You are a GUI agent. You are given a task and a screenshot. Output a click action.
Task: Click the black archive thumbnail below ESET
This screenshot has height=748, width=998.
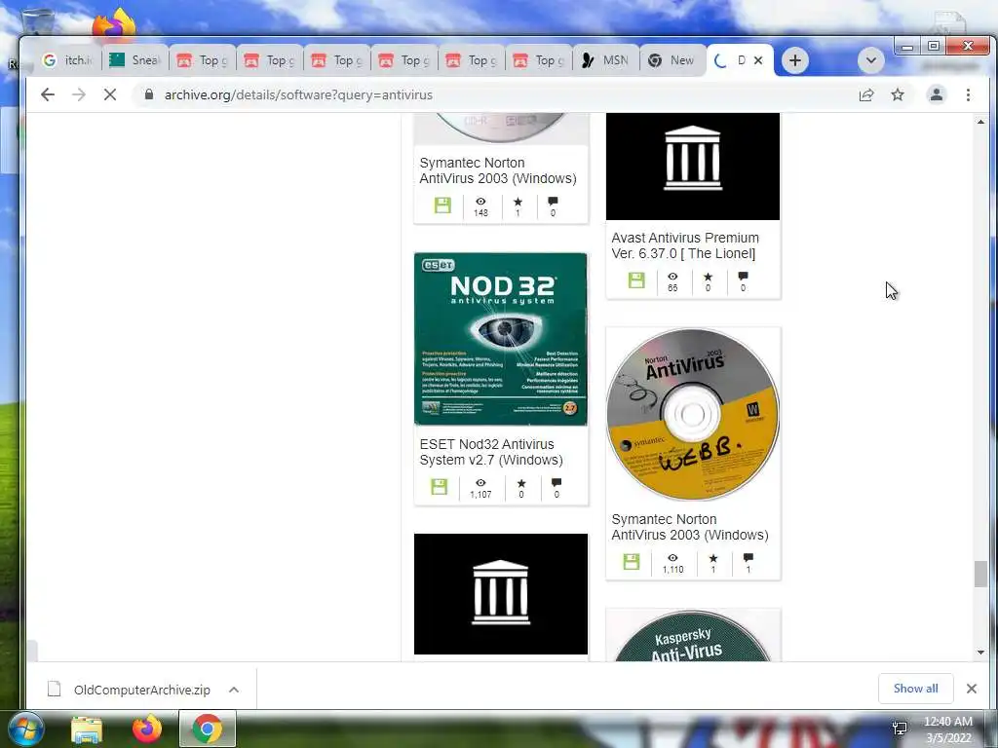pyautogui.click(x=501, y=594)
